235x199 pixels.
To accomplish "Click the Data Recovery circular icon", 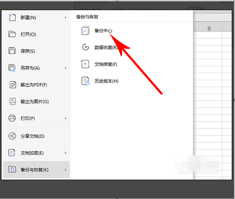I will (x=86, y=47).
